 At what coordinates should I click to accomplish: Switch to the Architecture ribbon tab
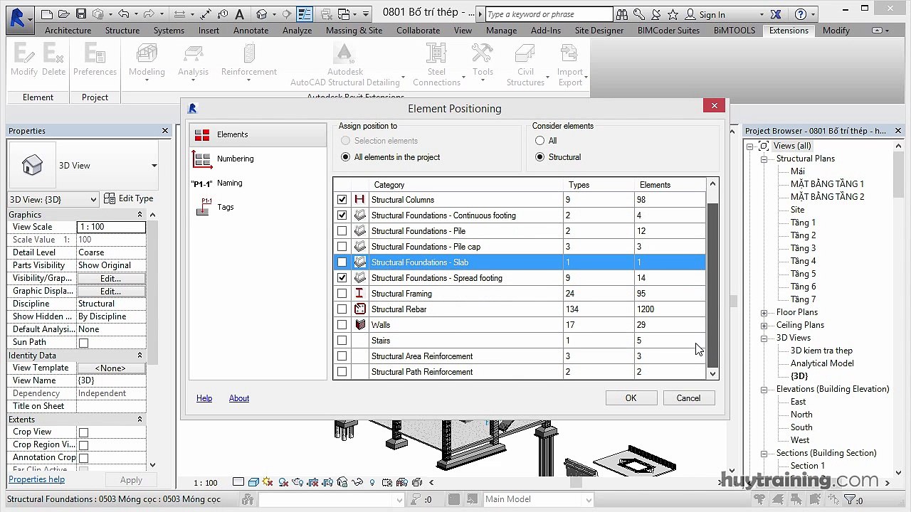tap(68, 31)
